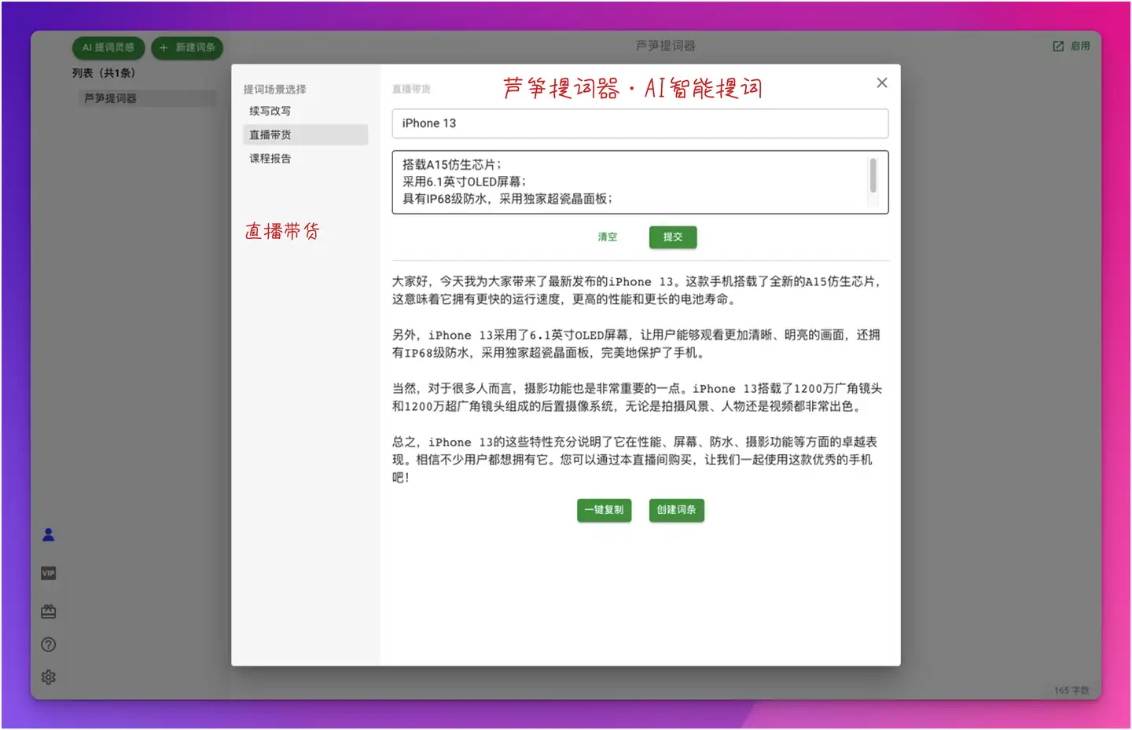Click the 165 字数 word count
The height and width of the screenshot is (730, 1132).
tap(1071, 690)
